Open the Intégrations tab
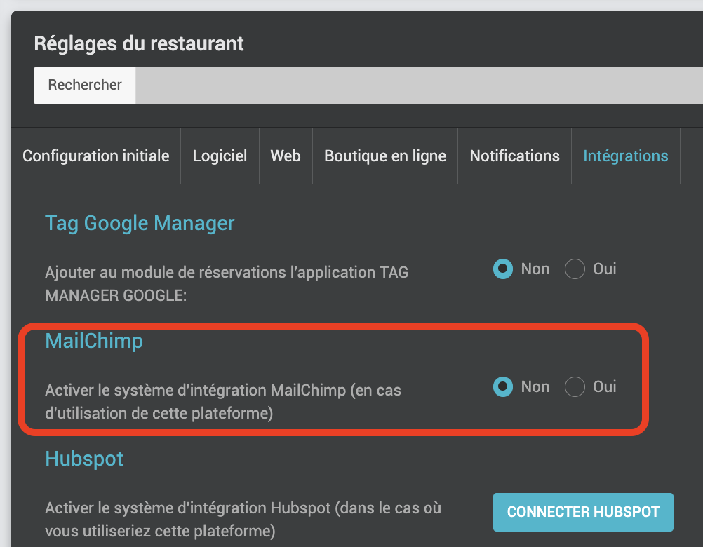The width and height of the screenshot is (703, 547). (626, 156)
